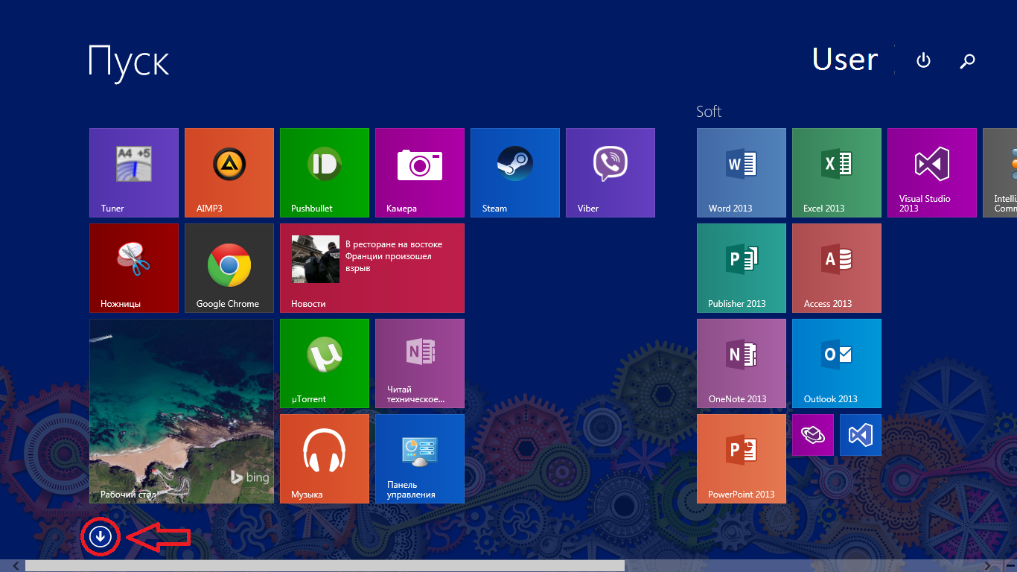1017x572 pixels.
Task: Open Outlook 2013 tile
Action: point(837,363)
